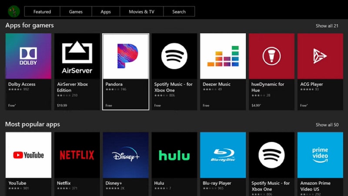Open Spotify icon in Apps for gamers

(x=174, y=56)
